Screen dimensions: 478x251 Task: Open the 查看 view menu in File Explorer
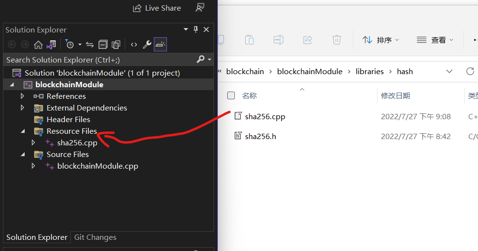pos(435,40)
